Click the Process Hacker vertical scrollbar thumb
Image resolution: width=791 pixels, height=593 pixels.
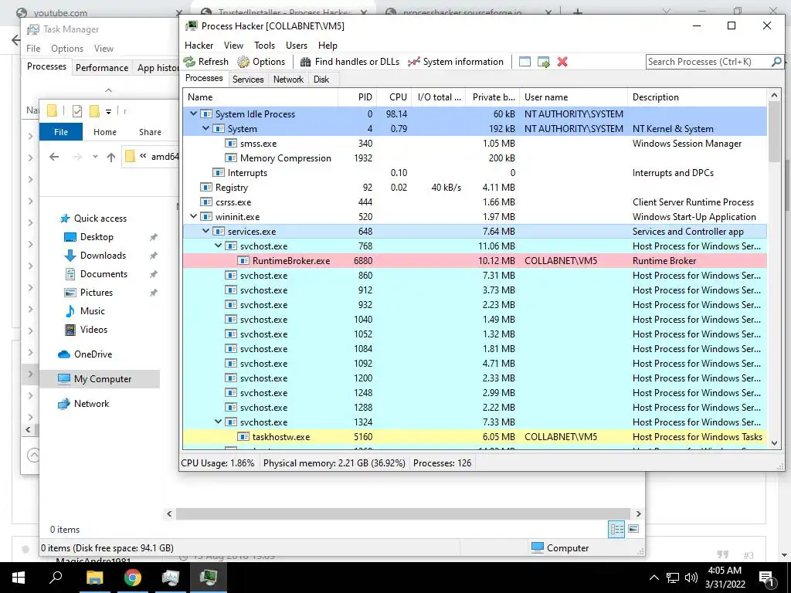click(774, 131)
